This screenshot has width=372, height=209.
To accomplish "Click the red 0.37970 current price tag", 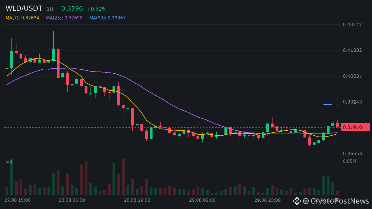I will (356, 127).
